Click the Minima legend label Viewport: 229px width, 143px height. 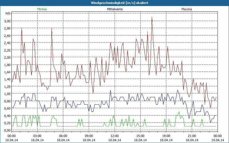tap(42, 9)
